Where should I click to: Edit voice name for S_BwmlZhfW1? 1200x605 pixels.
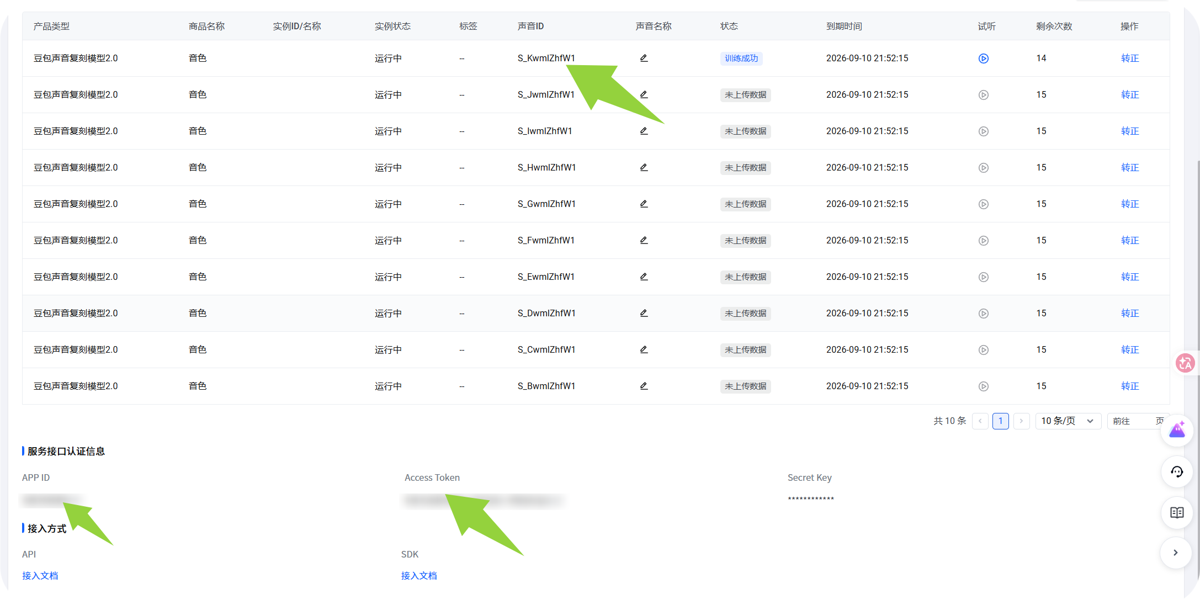click(644, 386)
